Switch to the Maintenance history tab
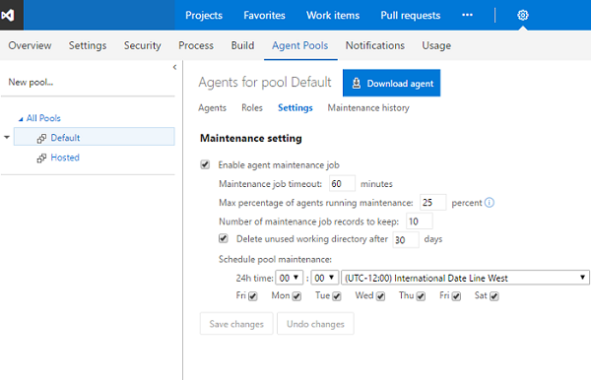The image size is (591, 380). point(368,108)
